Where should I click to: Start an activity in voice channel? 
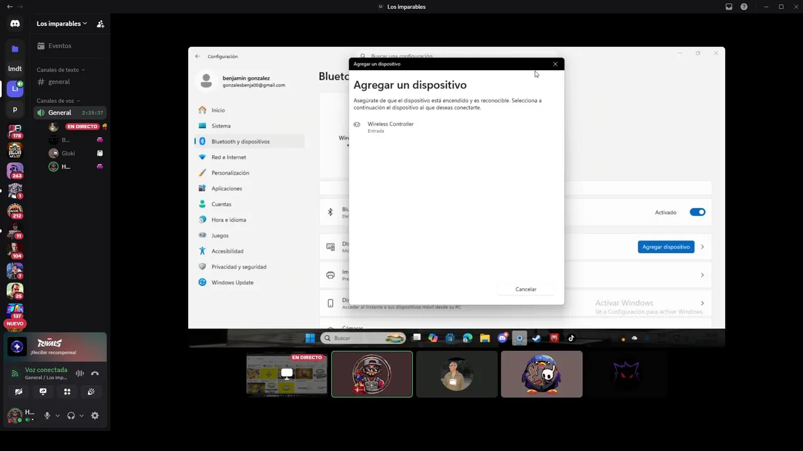pos(67,391)
